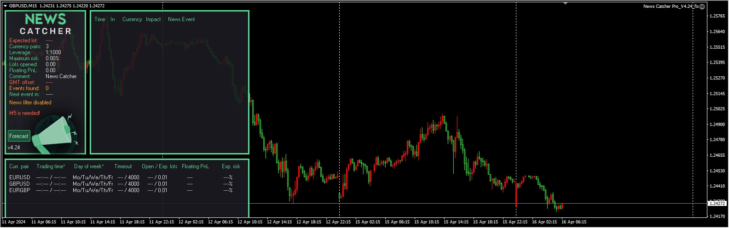The image size is (729, 228).
Task: Click the 'Exp. risk' column header
Action: (231, 166)
